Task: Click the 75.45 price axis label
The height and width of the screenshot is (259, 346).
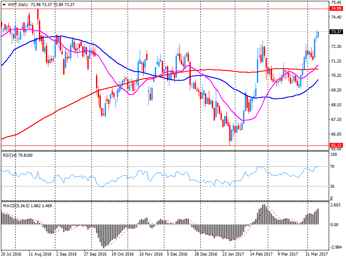Action: click(336, 3)
